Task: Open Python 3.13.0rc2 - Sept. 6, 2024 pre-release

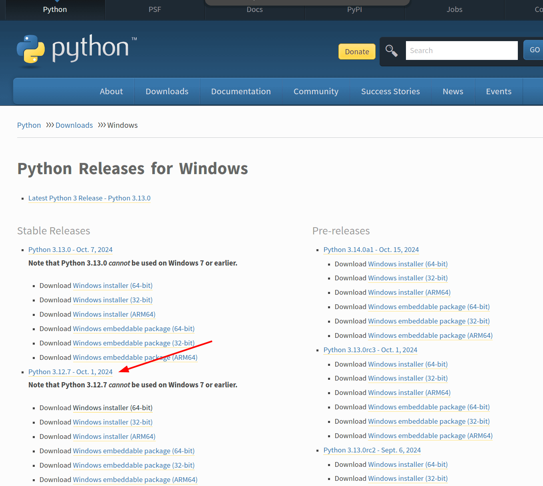Action: (x=372, y=450)
